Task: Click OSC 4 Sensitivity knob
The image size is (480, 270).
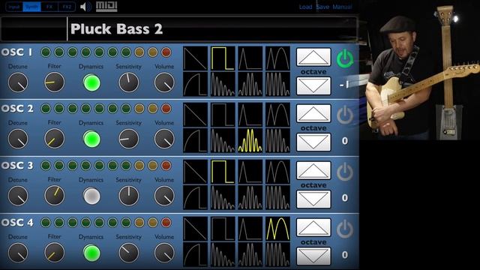Action: tap(128, 253)
